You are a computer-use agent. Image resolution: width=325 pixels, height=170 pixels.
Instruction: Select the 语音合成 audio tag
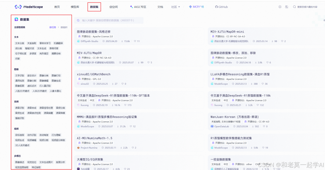(x=32, y=108)
